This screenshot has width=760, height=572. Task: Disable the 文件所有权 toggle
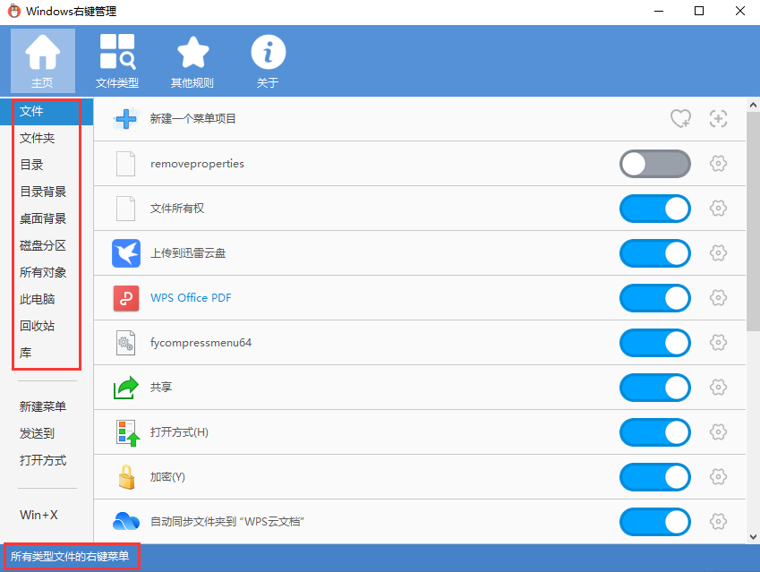point(655,209)
